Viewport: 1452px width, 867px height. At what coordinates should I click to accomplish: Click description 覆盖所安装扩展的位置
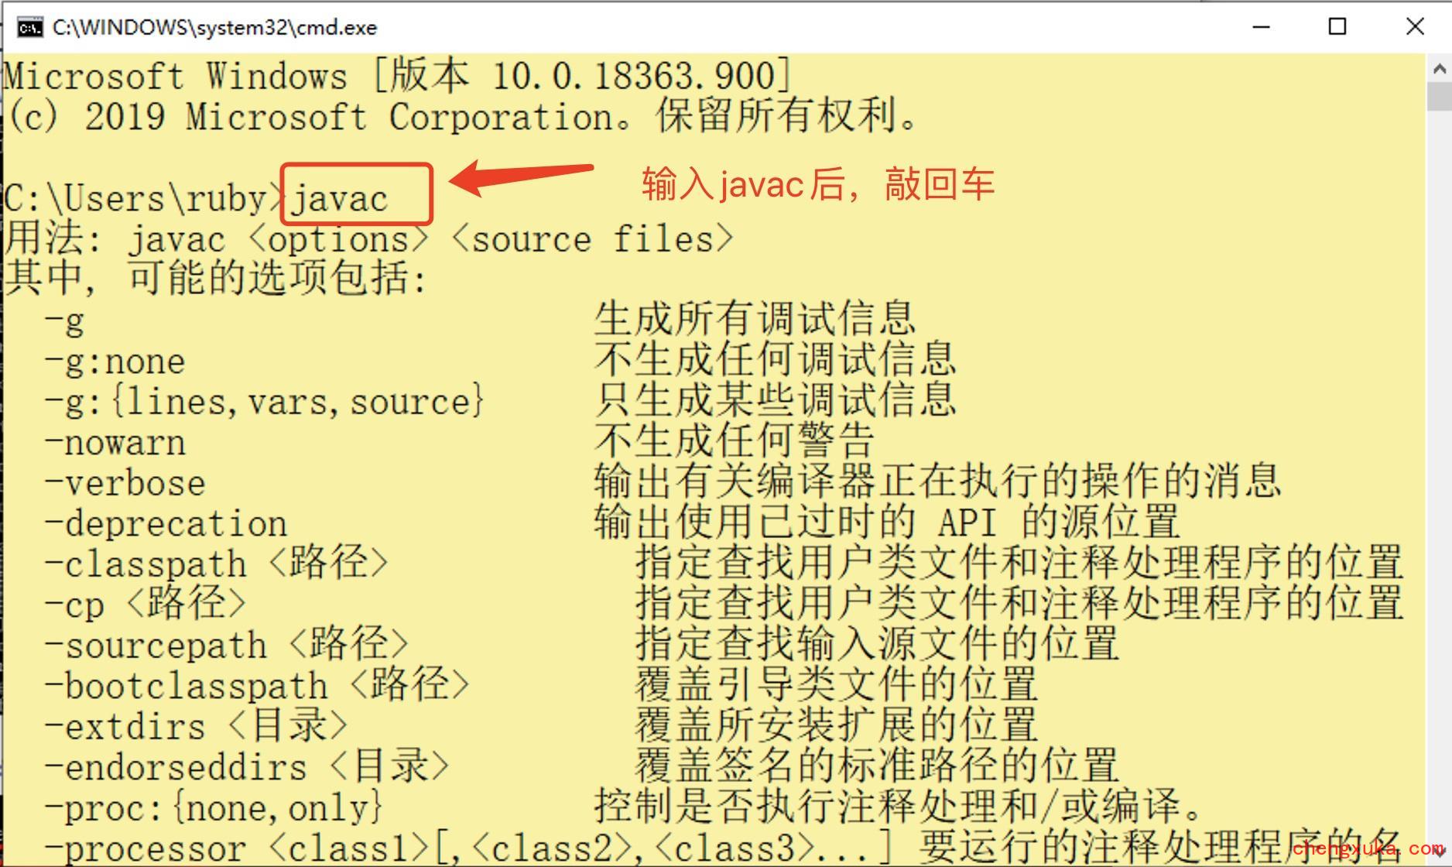pyautogui.click(x=836, y=725)
